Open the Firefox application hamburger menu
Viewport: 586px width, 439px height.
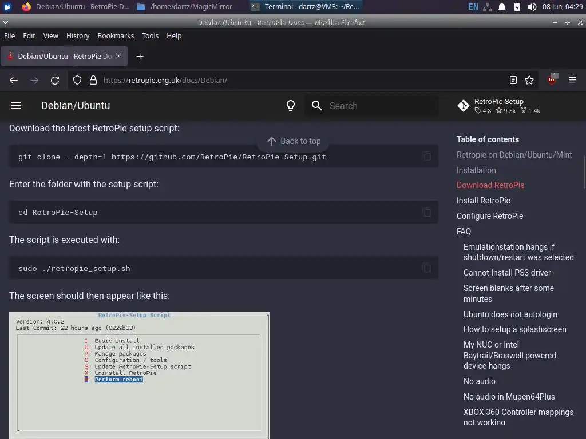pos(572,80)
